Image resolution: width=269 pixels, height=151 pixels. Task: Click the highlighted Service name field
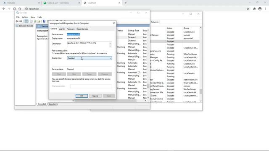(x=74, y=34)
